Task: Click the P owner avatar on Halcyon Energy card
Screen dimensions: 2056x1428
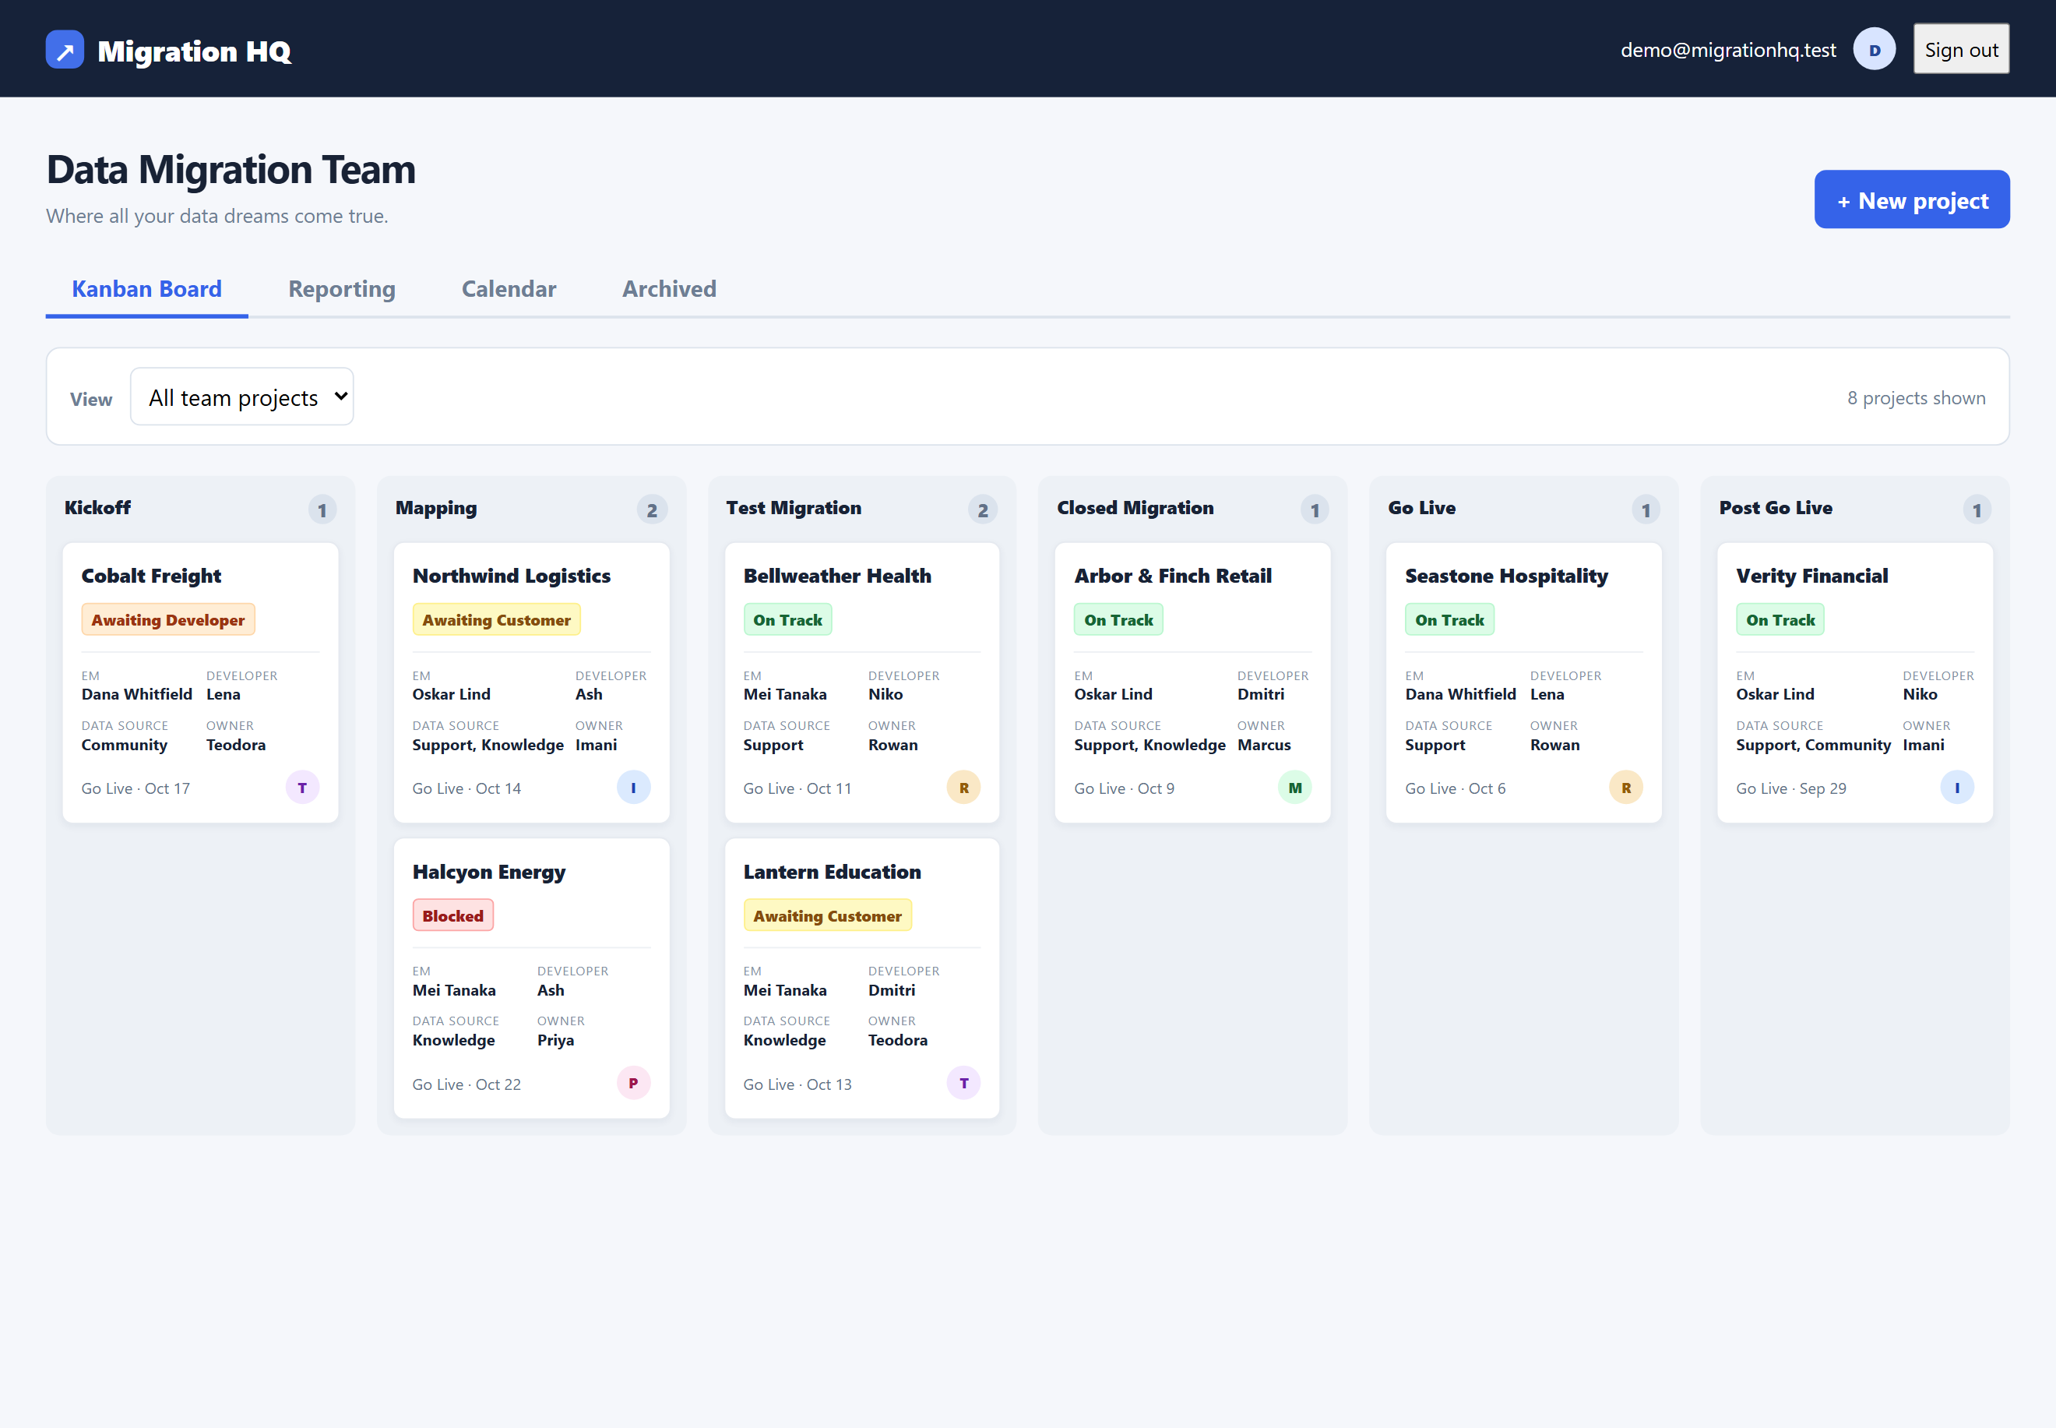Action: (x=633, y=1083)
